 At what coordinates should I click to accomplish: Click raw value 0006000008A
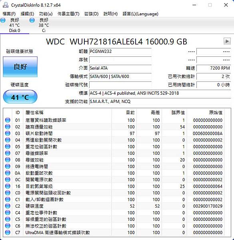[208, 134]
